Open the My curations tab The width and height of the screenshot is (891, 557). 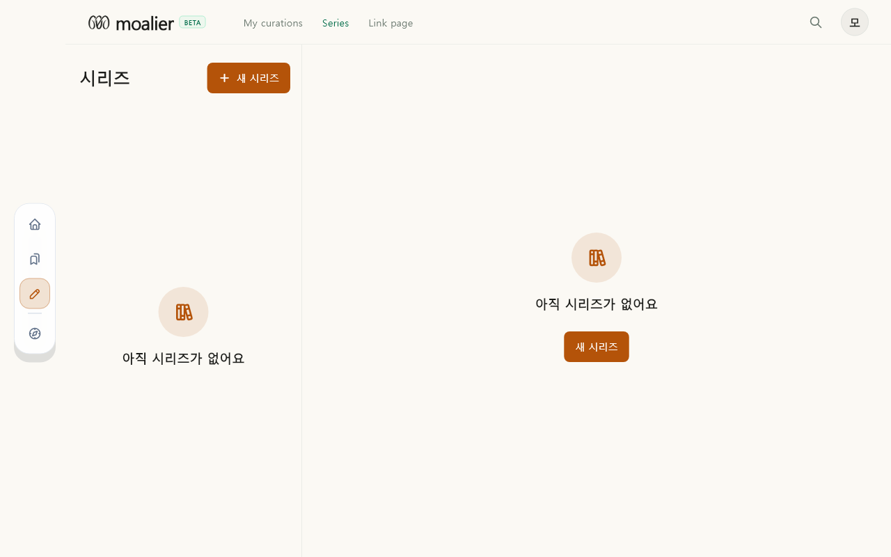[x=273, y=23]
